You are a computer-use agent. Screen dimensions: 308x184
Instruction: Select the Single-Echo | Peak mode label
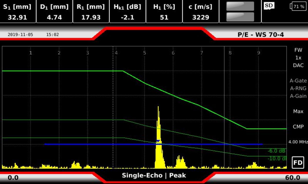(154, 176)
